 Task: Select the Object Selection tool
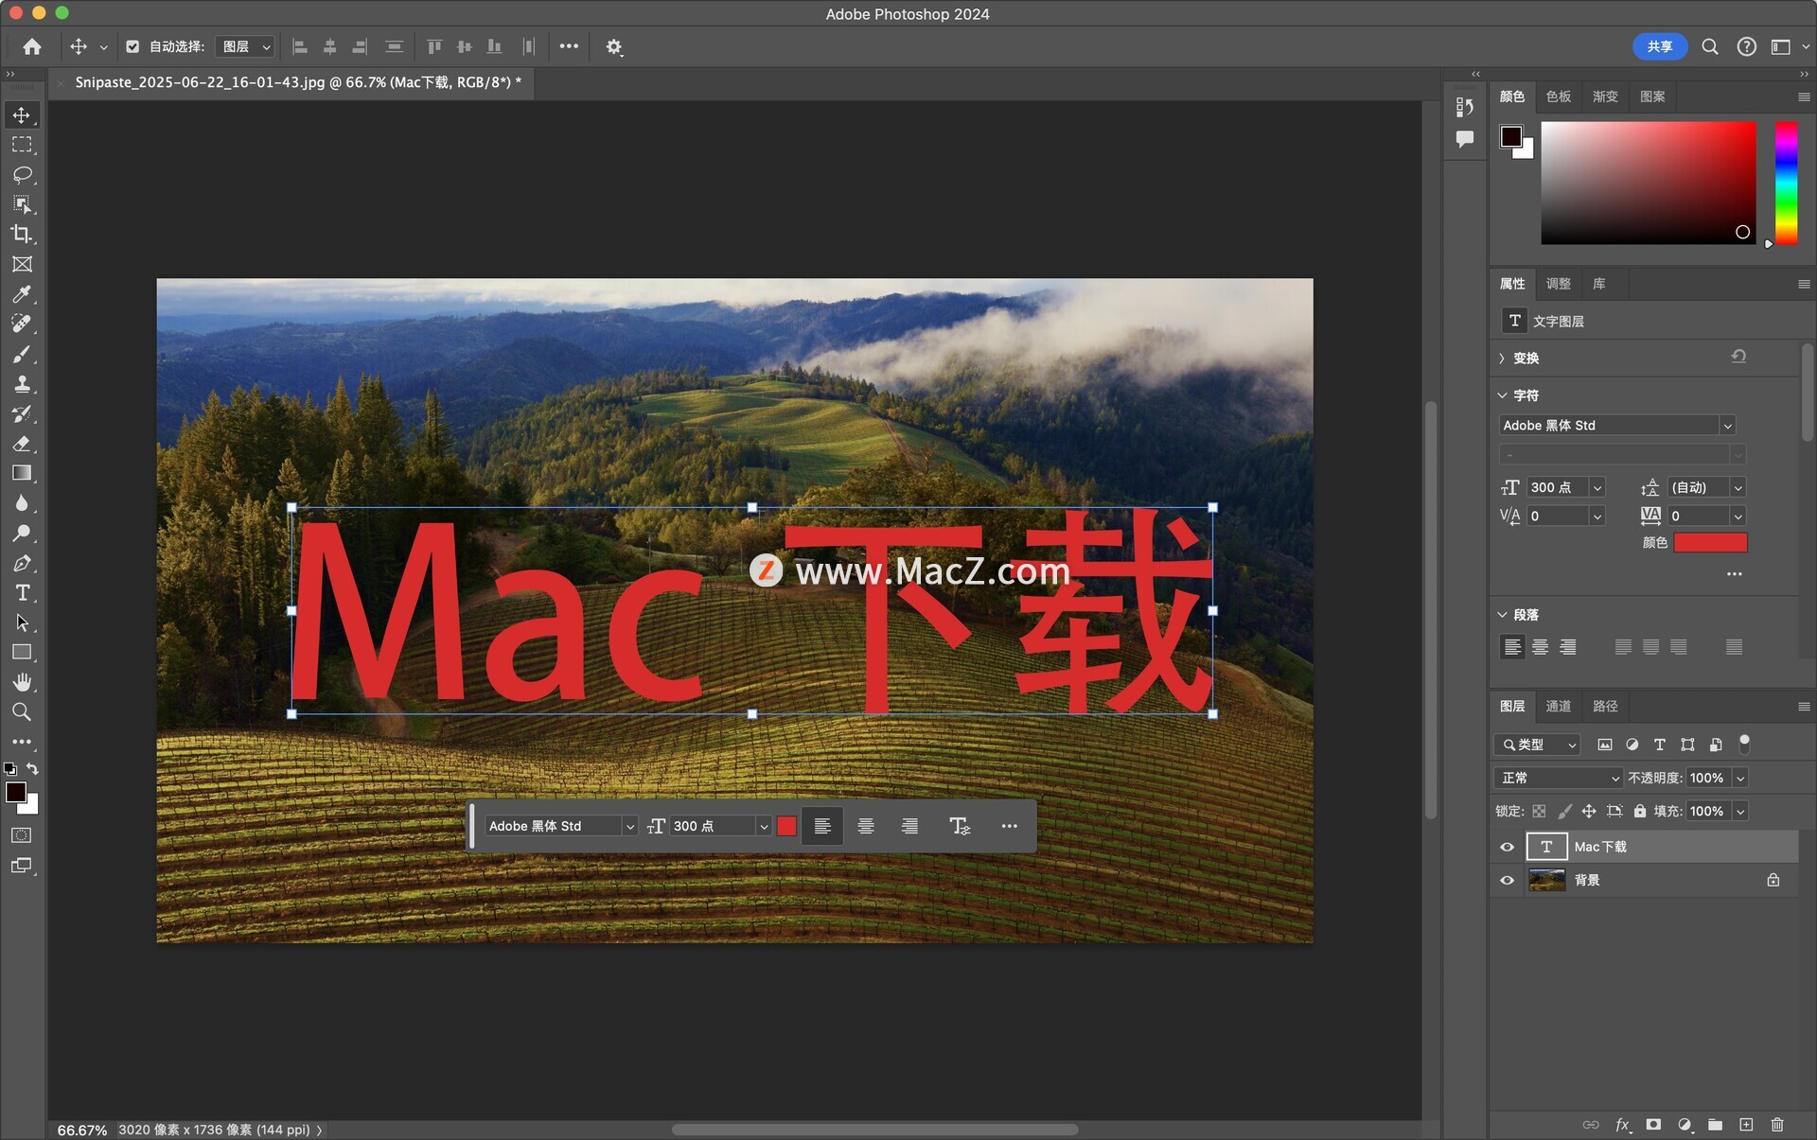(x=22, y=204)
